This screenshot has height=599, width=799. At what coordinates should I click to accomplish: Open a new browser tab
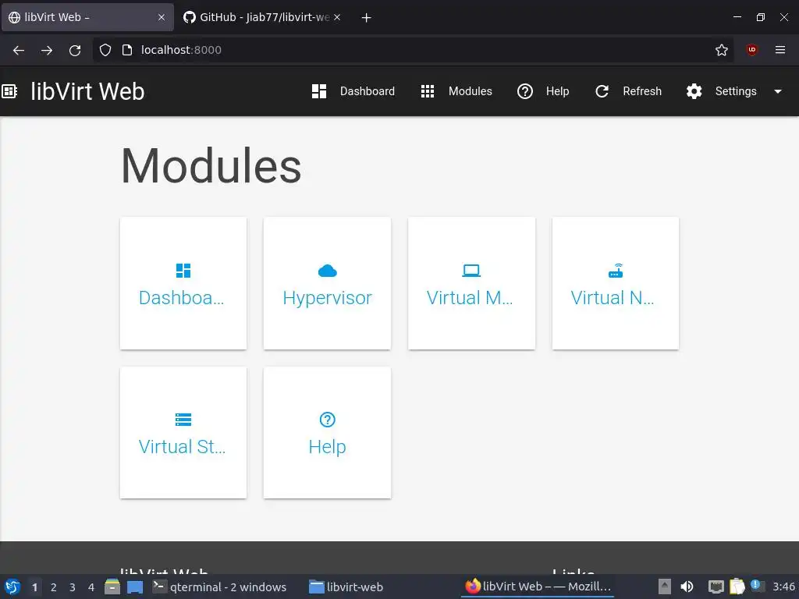click(x=366, y=18)
